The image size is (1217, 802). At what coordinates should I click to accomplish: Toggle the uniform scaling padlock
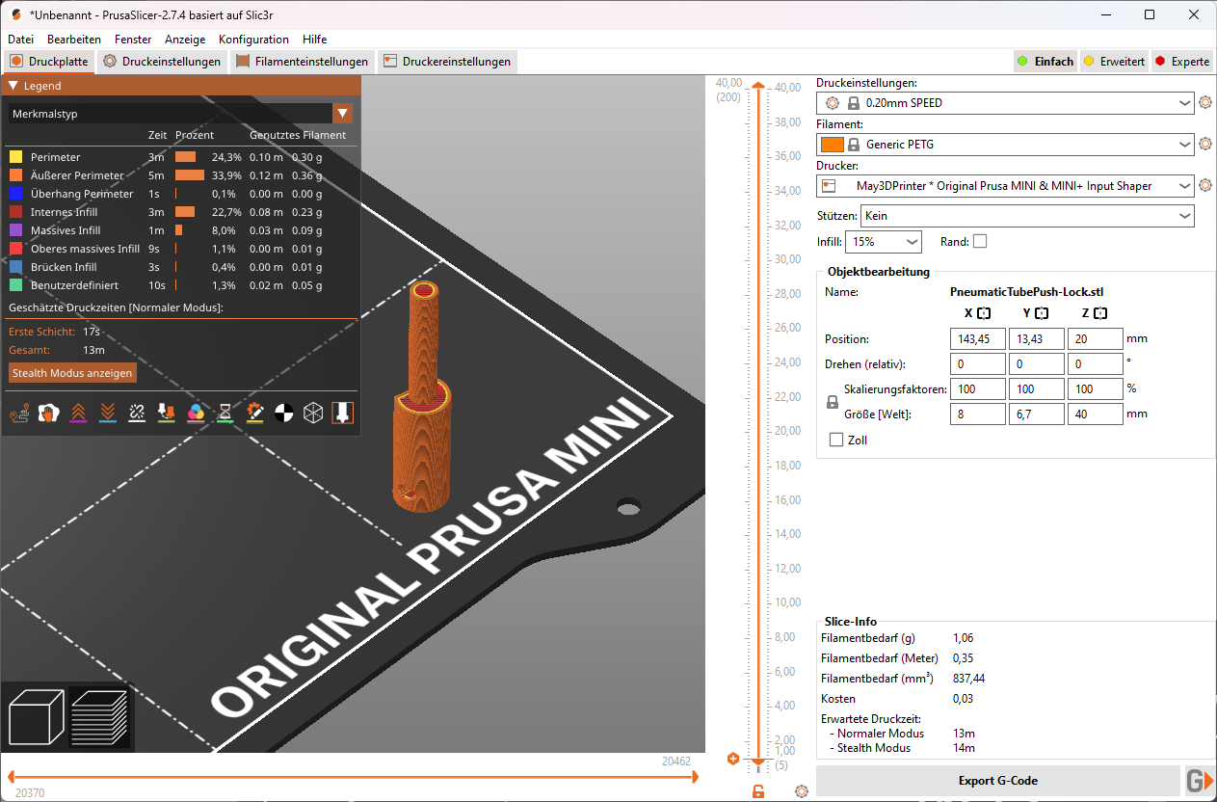click(831, 404)
